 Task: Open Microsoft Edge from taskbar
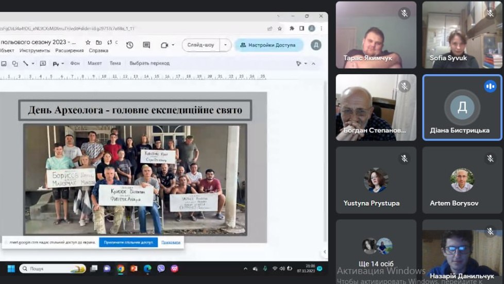147,269
